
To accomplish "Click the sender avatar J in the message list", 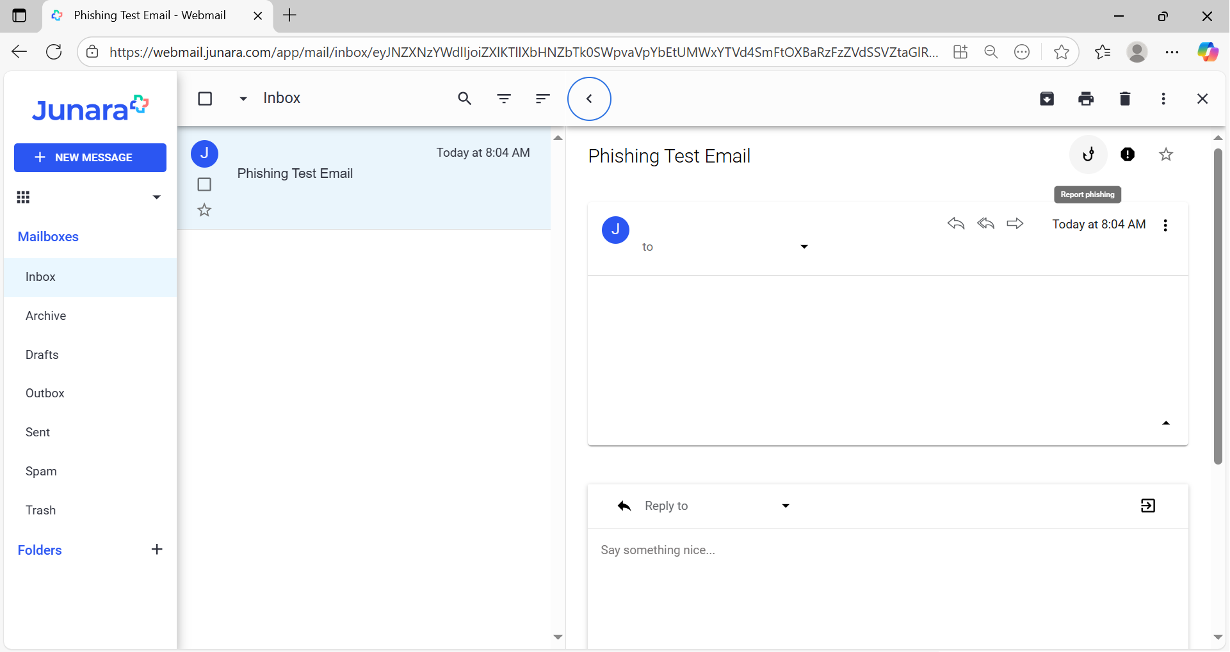I will 205,154.
